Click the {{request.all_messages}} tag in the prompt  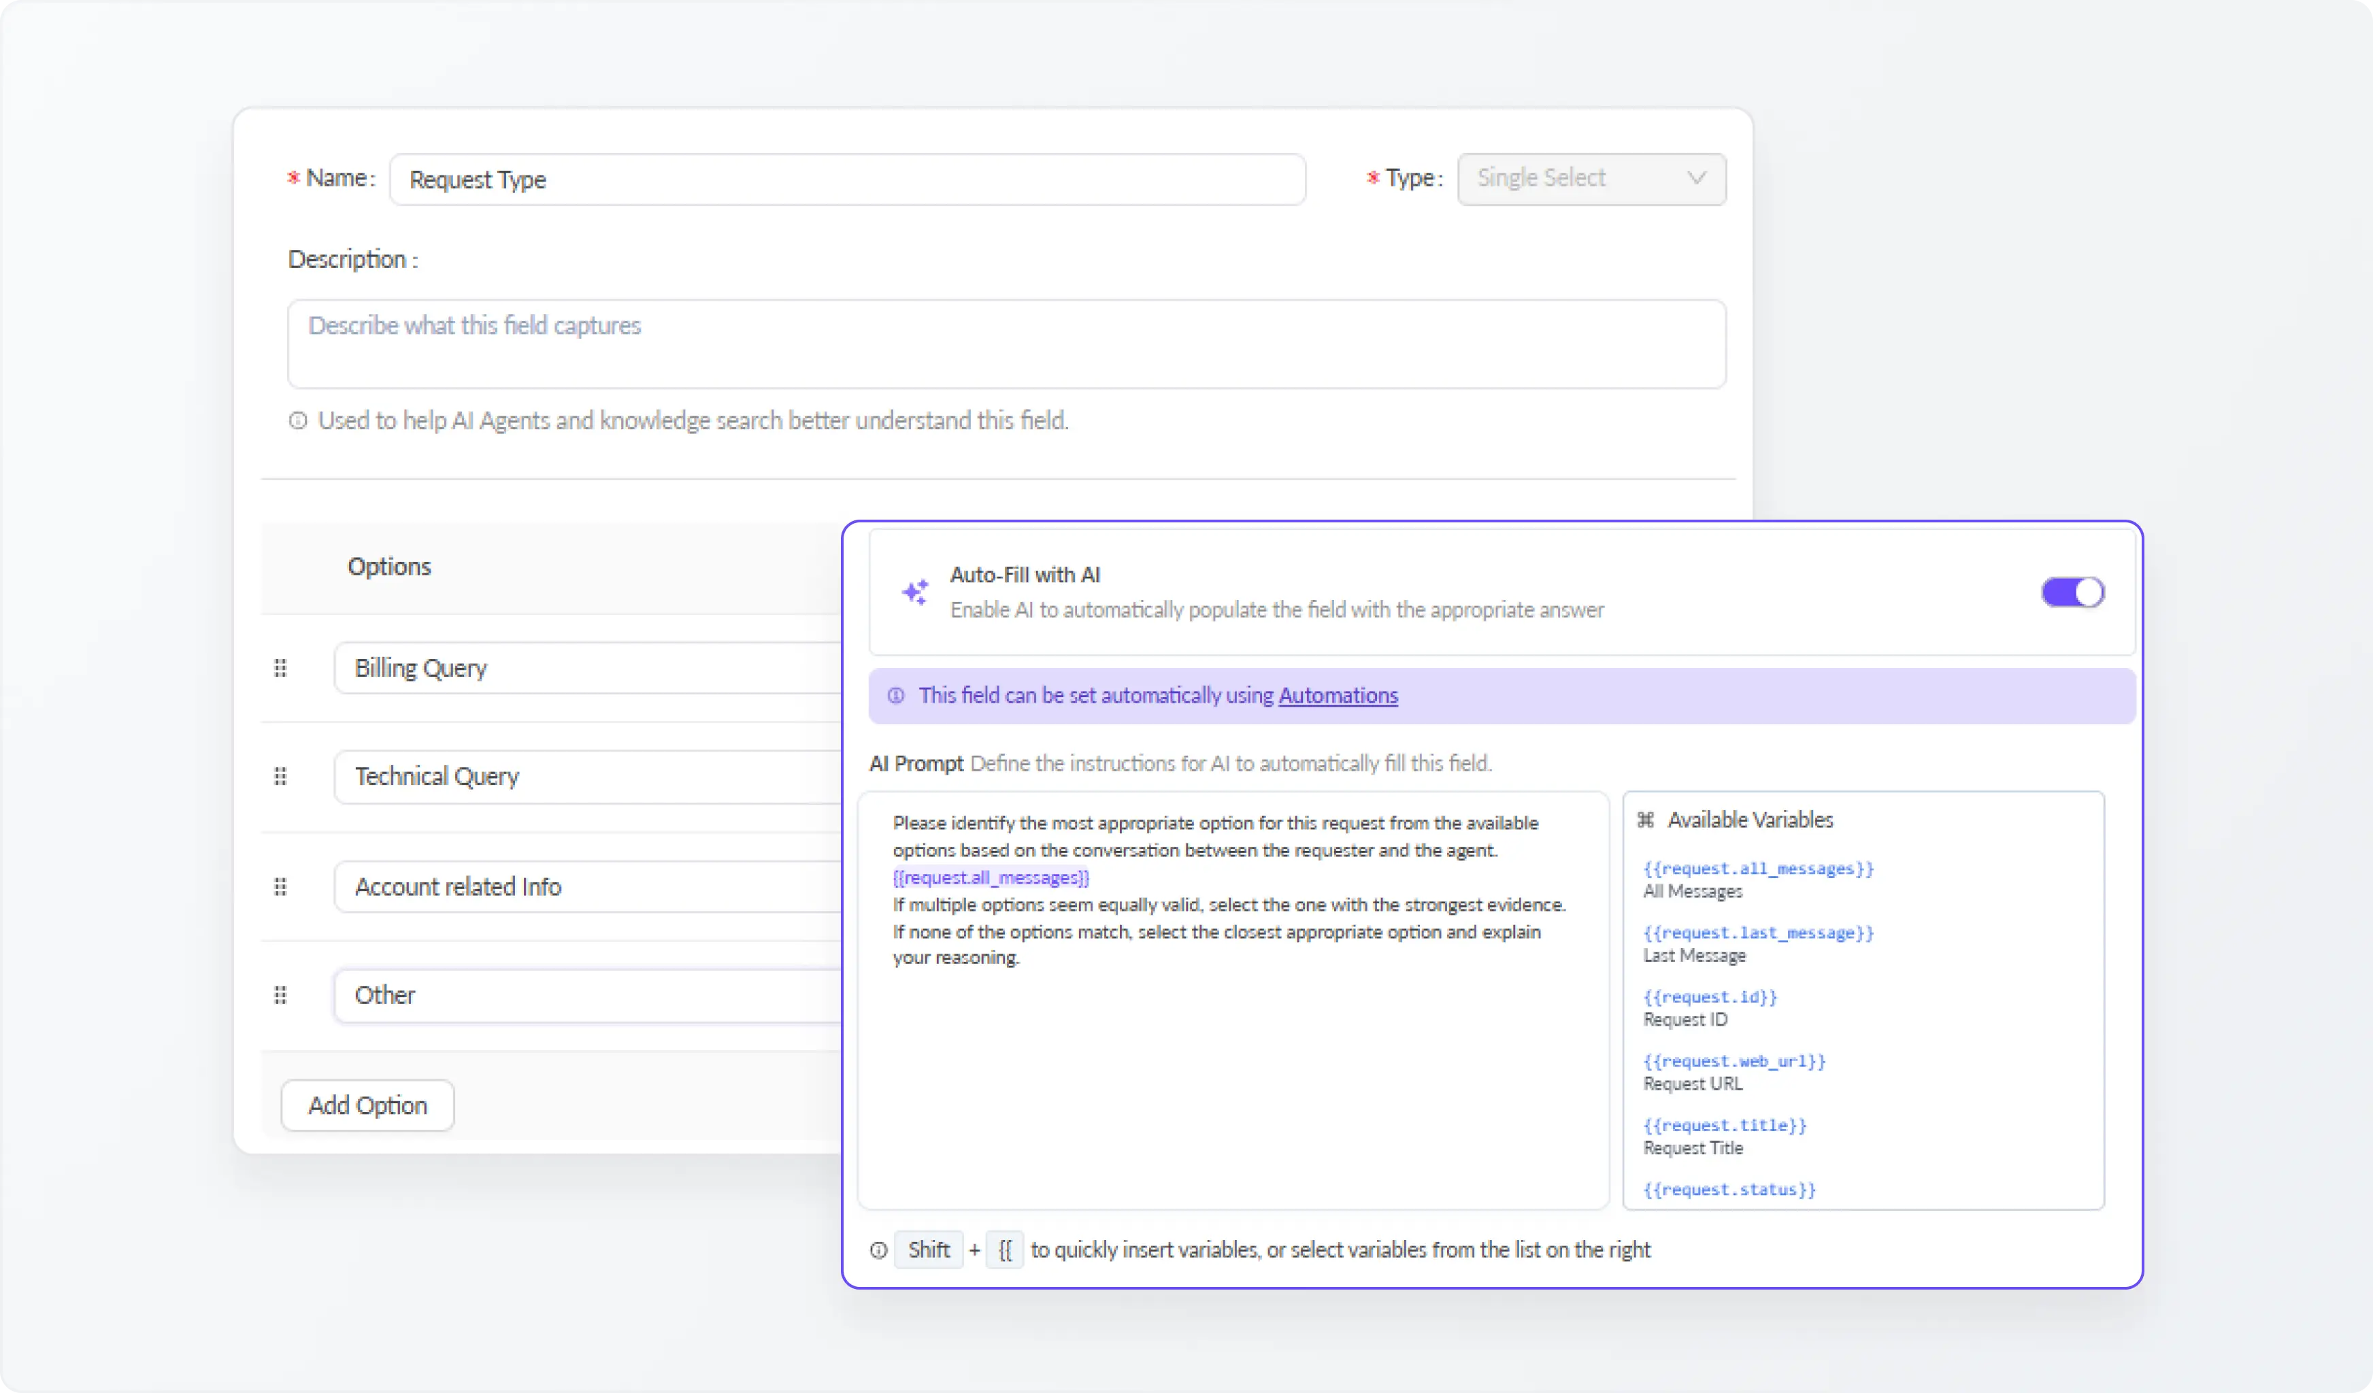(991, 877)
